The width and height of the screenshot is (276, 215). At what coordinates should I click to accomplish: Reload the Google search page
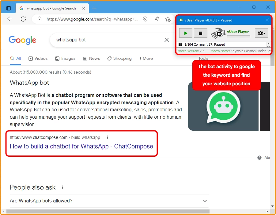pos(23,19)
